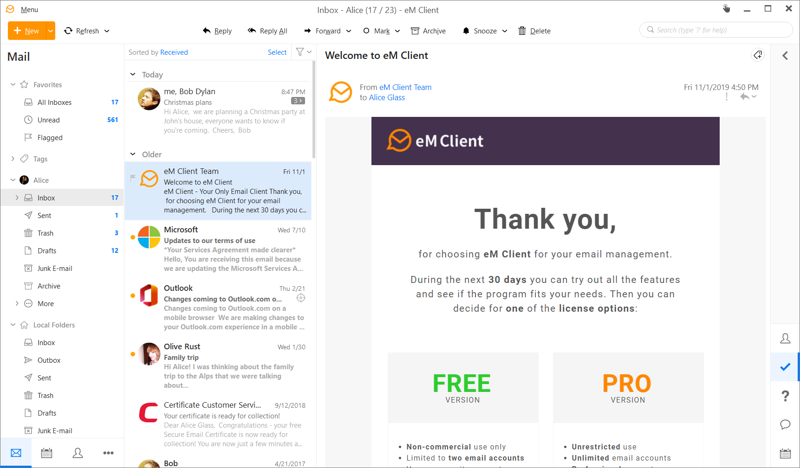Click recipient link Alice Glass
Image resolution: width=800 pixels, height=468 pixels.
pos(387,97)
